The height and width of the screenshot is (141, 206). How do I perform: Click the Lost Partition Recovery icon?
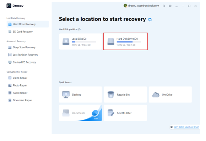(10, 55)
